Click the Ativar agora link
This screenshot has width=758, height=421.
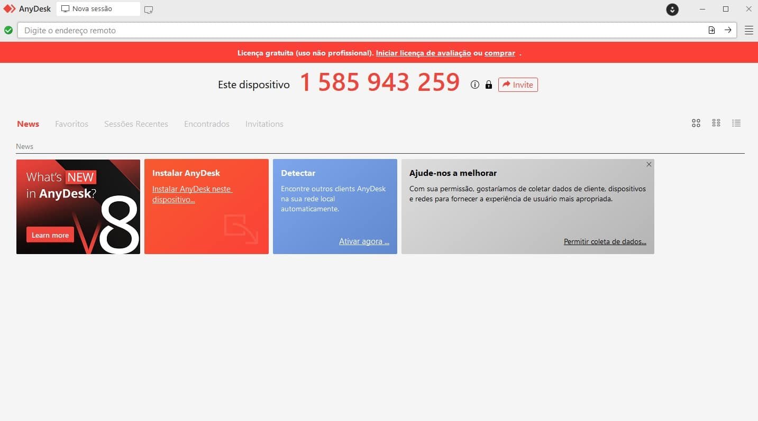[x=364, y=241]
